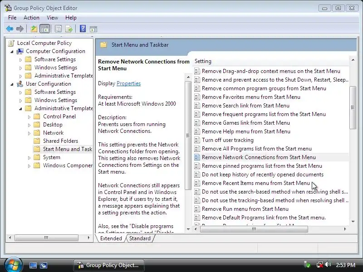Go up one level with folder-arrow icon
363x272 pixels.
coord(34,29)
